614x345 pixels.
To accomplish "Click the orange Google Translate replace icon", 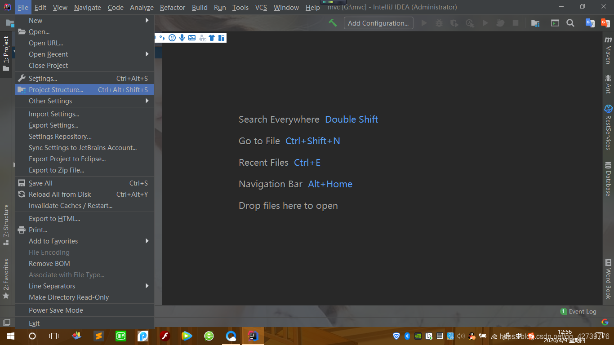I will (x=605, y=23).
